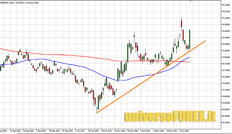Click the 68.41845 price label

click(226, 122)
